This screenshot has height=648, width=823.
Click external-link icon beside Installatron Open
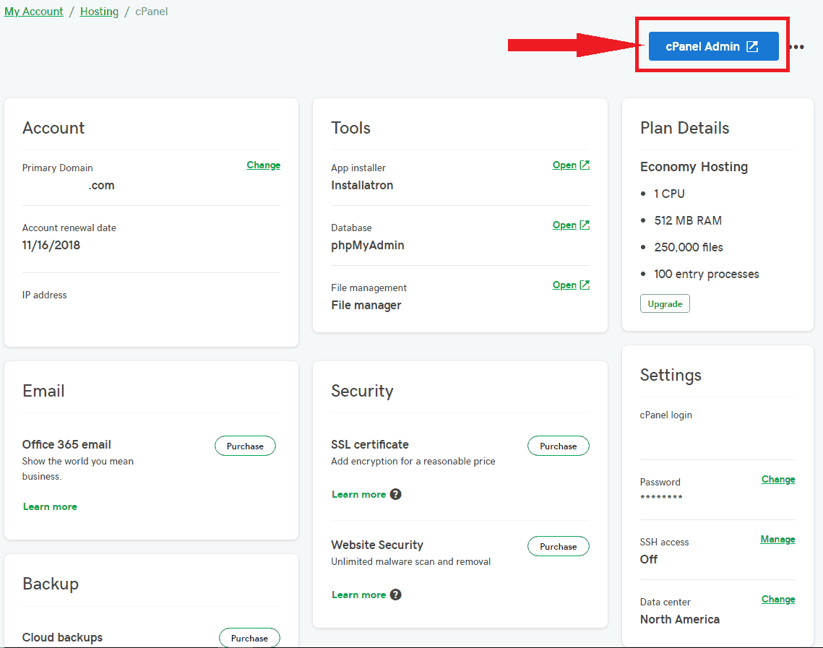[x=585, y=165]
